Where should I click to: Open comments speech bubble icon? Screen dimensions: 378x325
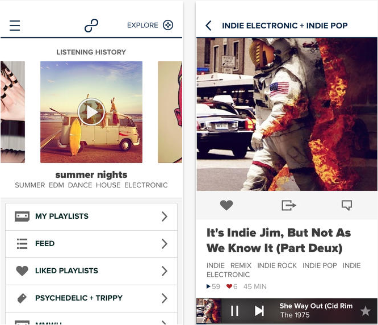347,205
